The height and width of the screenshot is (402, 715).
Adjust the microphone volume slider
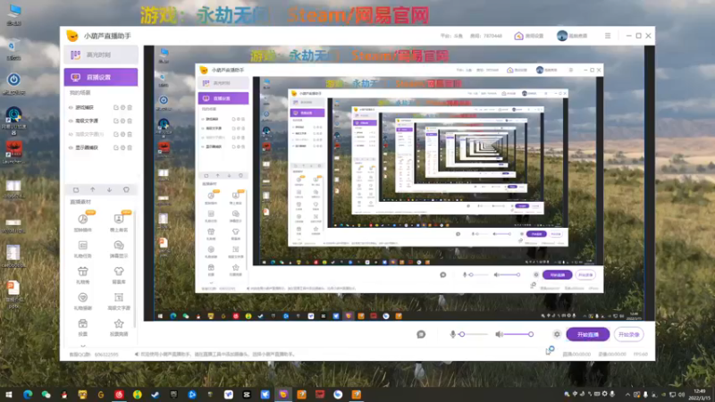tap(474, 334)
